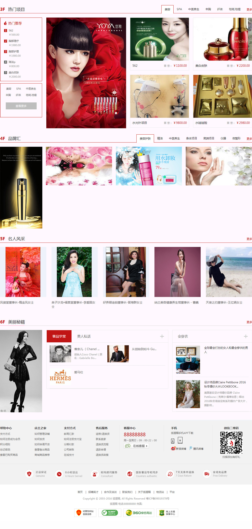Expand 美人私话 section using plus icon
252x529 pixels.
click(162, 336)
